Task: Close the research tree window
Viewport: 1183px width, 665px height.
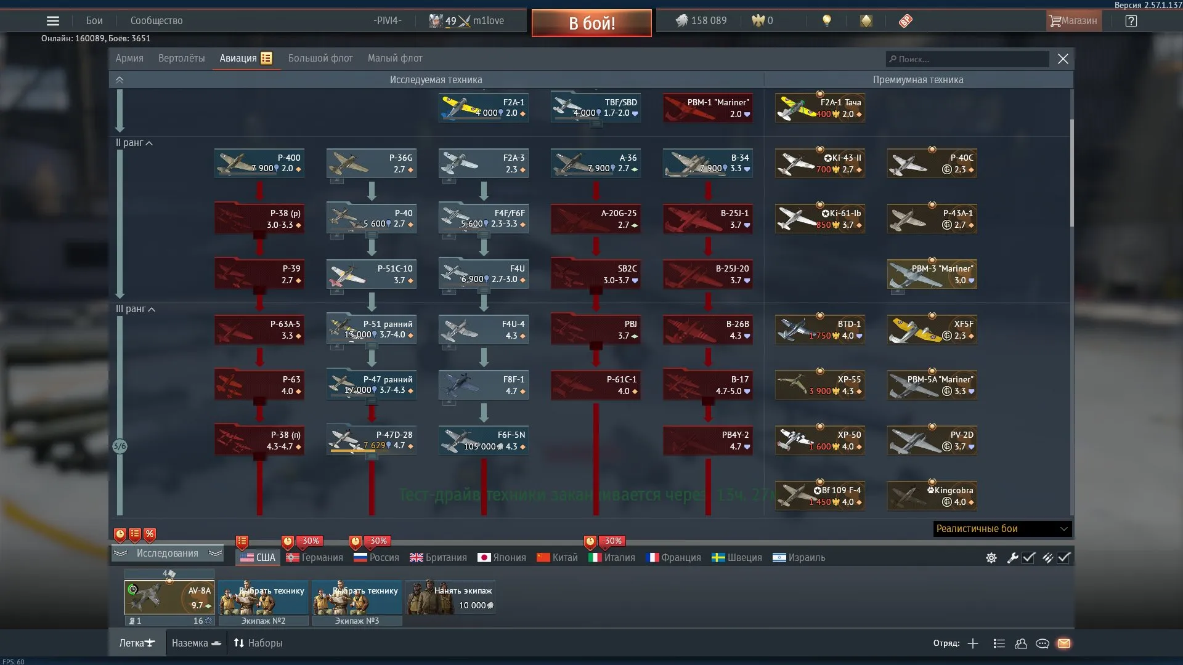Action: [1063, 59]
